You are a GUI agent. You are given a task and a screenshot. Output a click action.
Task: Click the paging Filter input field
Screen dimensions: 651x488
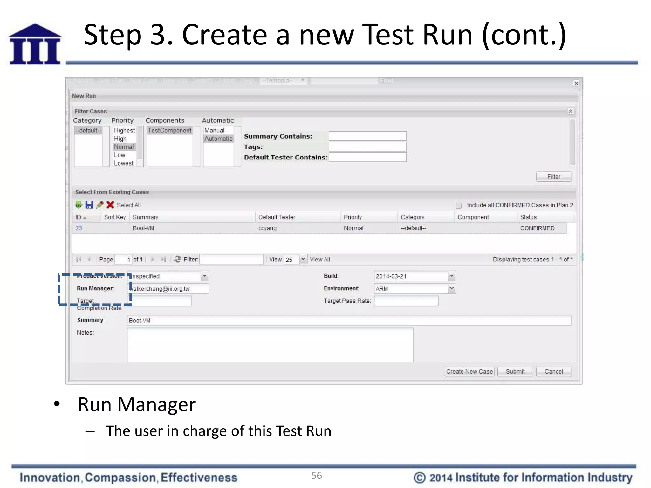pos(231,259)
